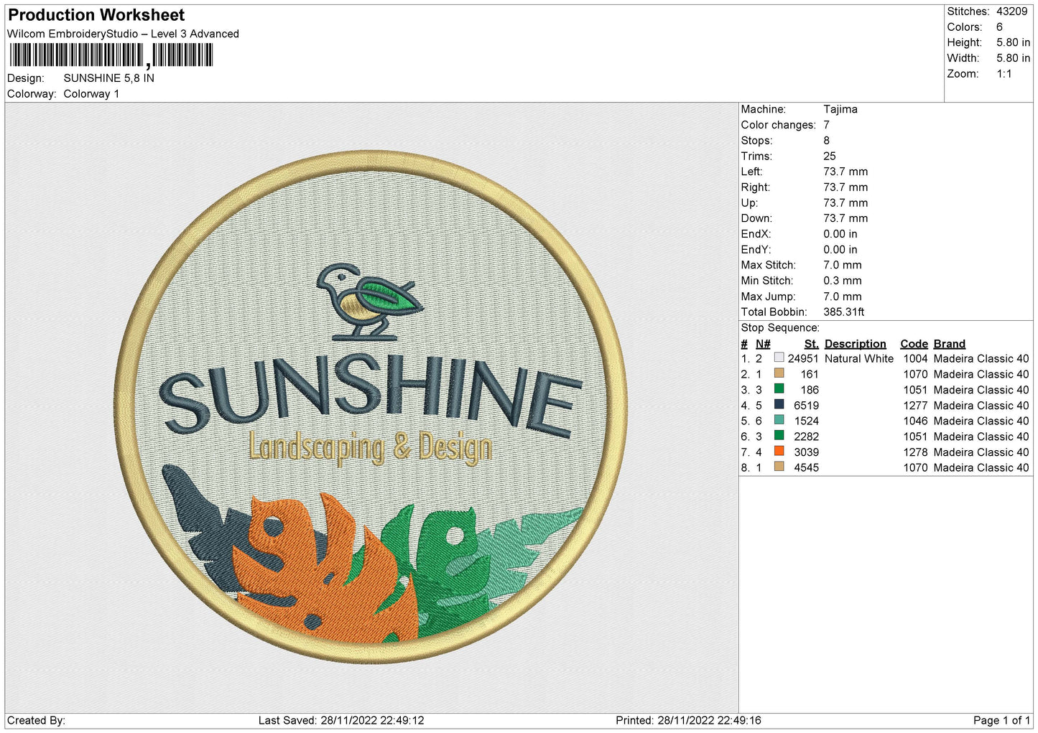Viewport: 1038px width, 733px height.
Task: Click the Description column header
Action: pyautogui.click(x=856, y=344)
